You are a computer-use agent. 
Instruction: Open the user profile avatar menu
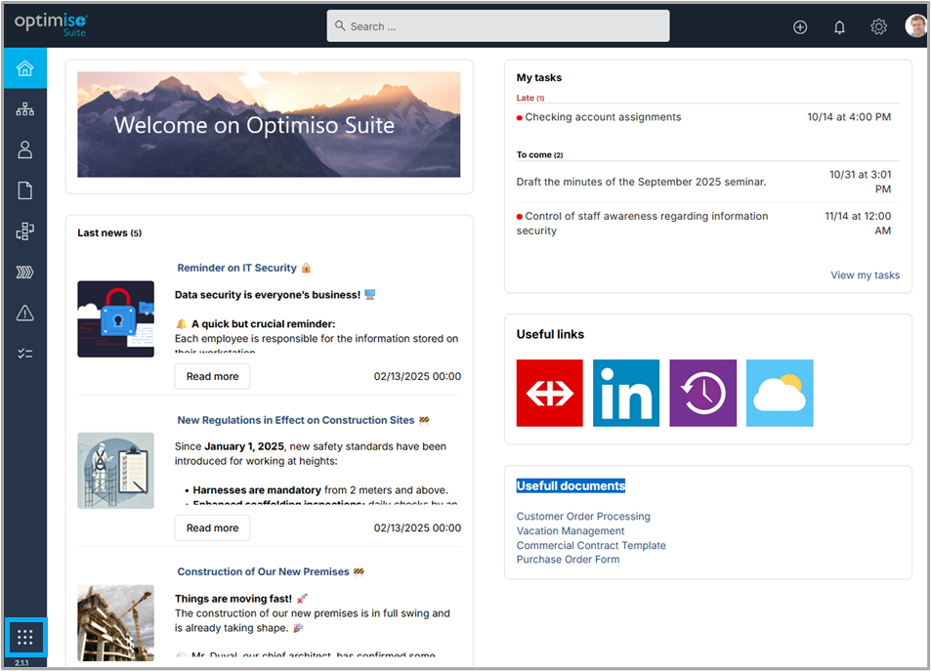[x=916, y=26]
